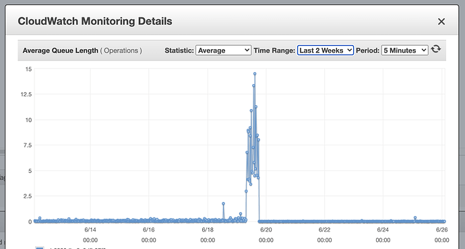Viewport: 465px width, 249px height.
Task: Refresh the Average Queue Length graph
Action: (436, 49)
